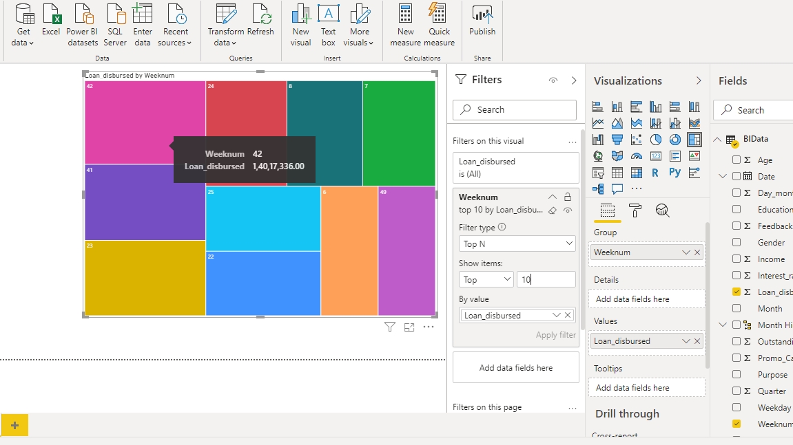The image size is (793, 445).
Task: Check the Age field checkbox
Action: pyautogui.click(x=737, y=160)
